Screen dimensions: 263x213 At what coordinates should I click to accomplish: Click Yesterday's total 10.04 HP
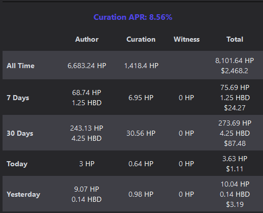(235, 184)
